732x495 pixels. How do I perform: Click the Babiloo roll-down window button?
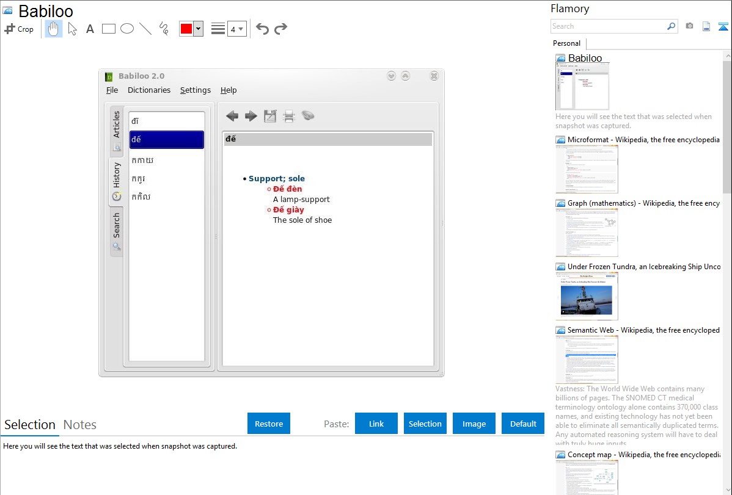tap(391, 76)
